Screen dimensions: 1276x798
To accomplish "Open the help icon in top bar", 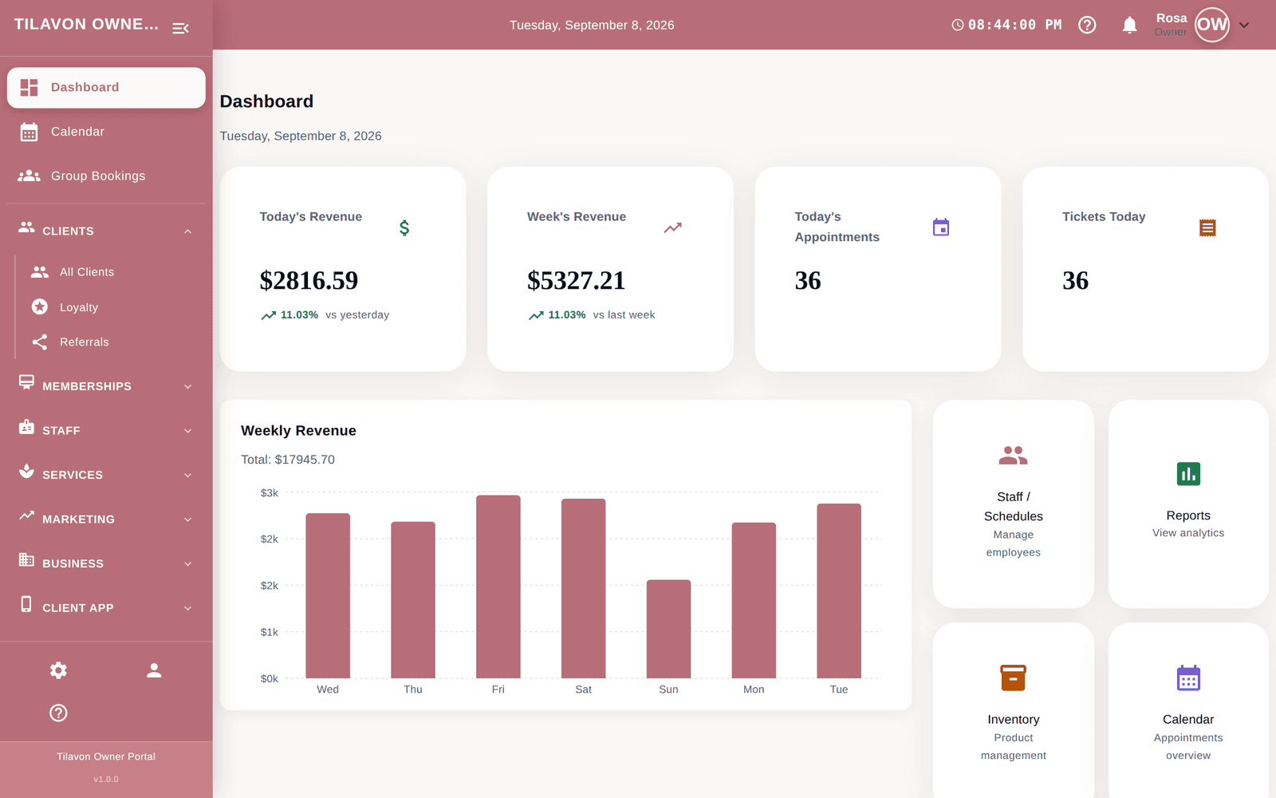I will pyautogui.click(x=1087, y=25).
